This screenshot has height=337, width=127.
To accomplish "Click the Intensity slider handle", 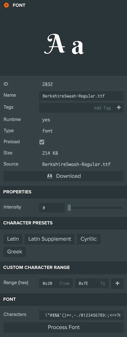I will [x=69, y=208].
